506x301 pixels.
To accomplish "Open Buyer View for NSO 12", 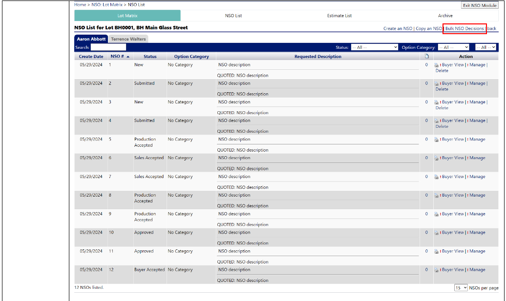I will tap(453, 270).
